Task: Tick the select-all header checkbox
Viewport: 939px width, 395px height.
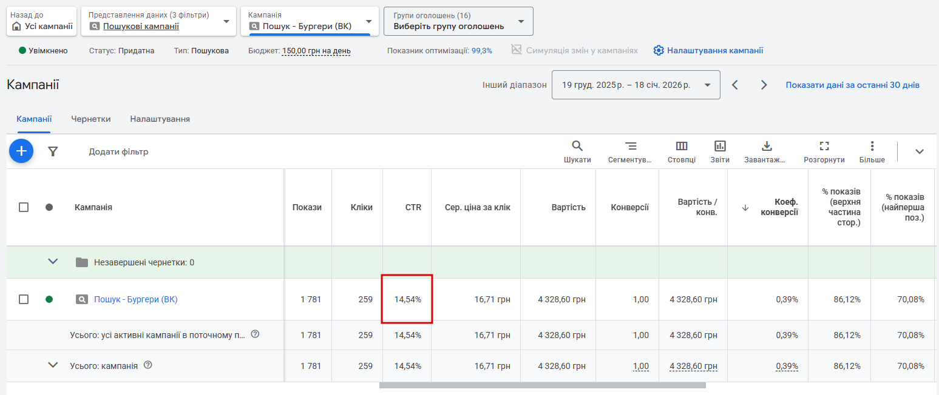Action: click(24, 207)
